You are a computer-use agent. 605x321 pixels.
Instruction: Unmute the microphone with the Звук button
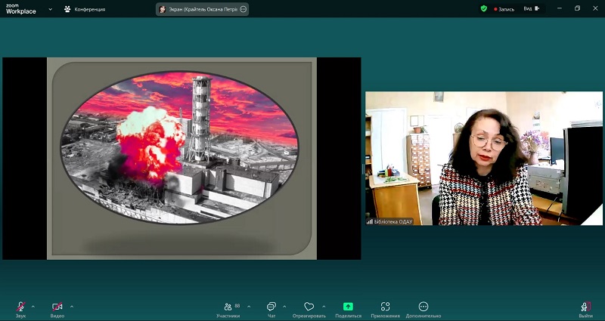20,307
